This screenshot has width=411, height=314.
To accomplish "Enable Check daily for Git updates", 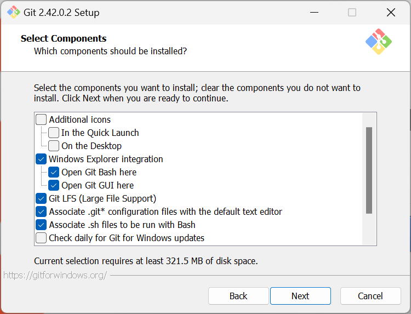I will pyautogui.click(x=41, y=238).
